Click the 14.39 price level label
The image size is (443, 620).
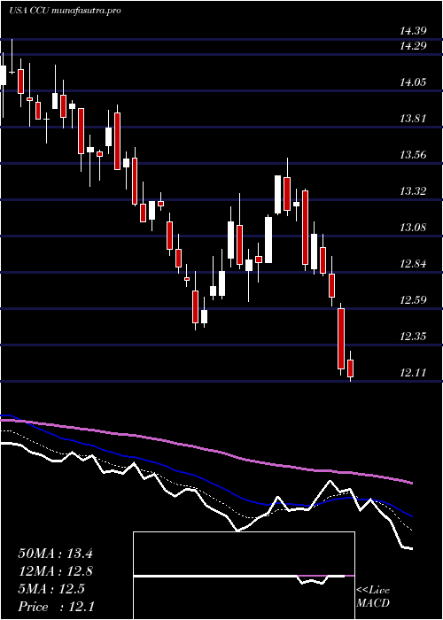[x=413, y=30]
